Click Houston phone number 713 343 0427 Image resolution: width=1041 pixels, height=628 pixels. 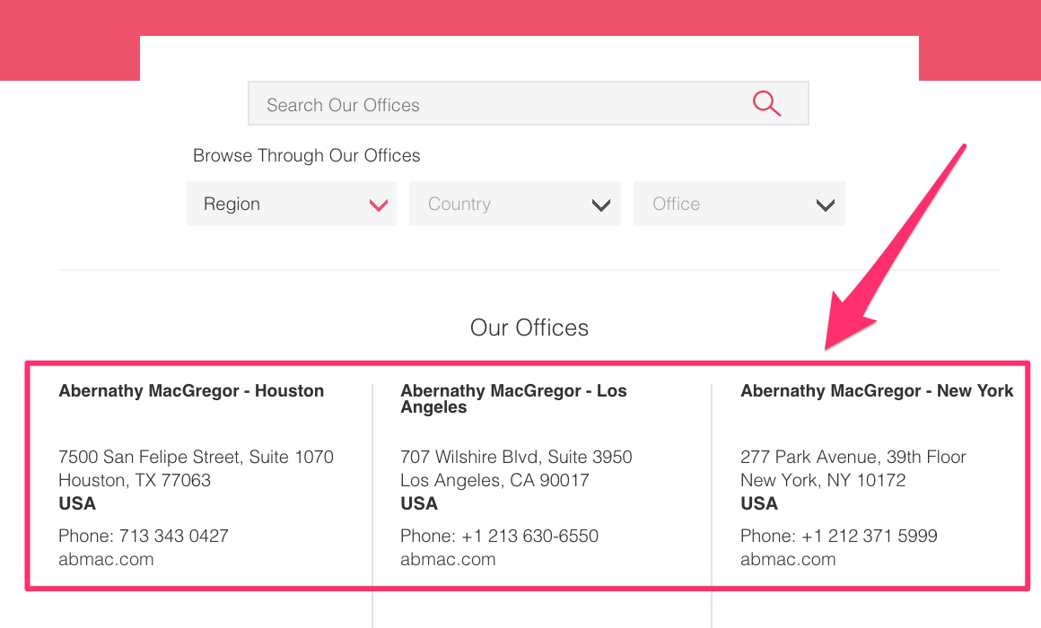174,536
